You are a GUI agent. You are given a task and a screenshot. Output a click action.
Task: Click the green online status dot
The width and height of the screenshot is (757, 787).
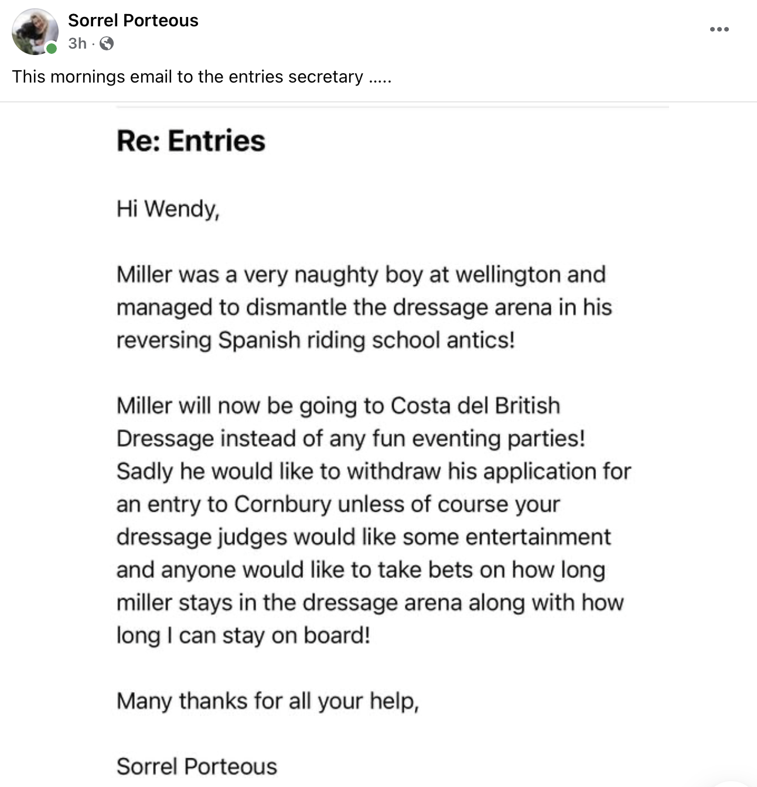tap(52, 49)
